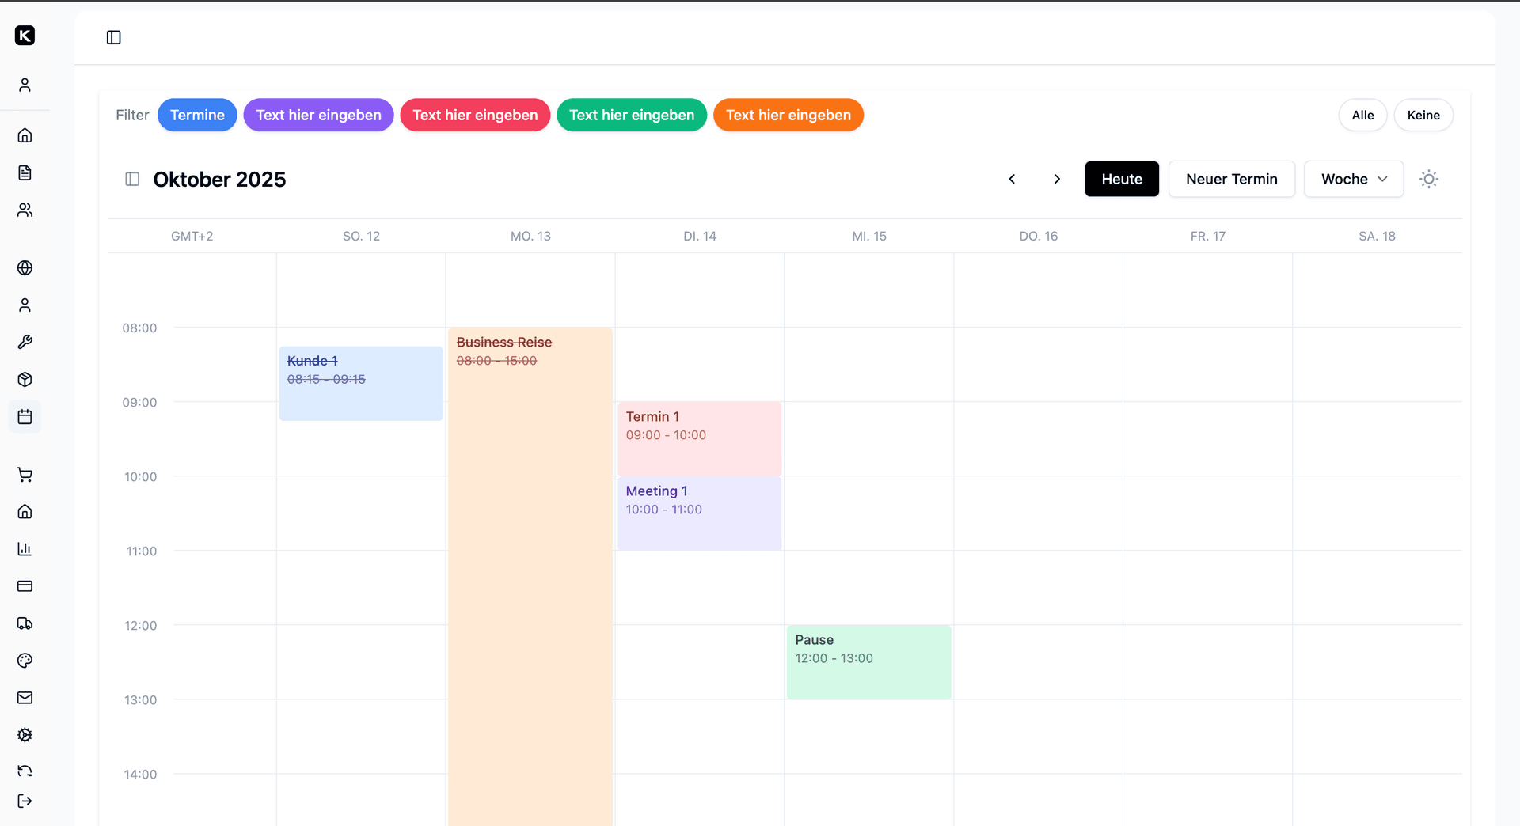Click the delivery truck sidebar icon
Viewport: 1520px width, 826px height.
coord(25,623)
